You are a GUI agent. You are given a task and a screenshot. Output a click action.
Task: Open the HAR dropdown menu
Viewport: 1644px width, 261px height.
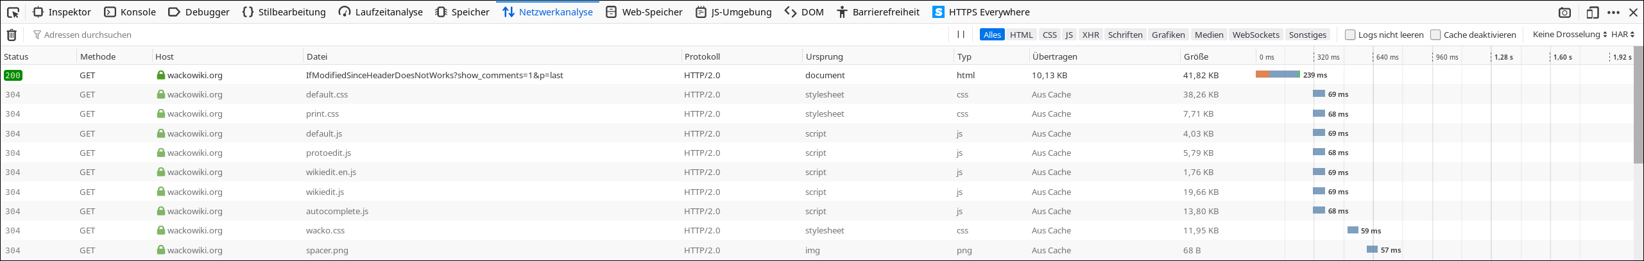1623,35
